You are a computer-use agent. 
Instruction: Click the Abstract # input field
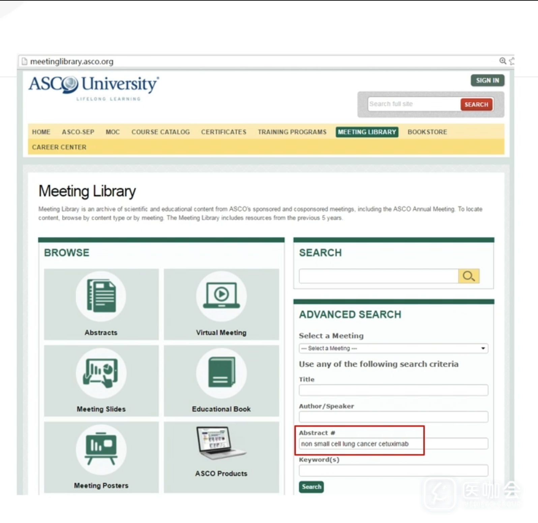pyautogui.click(x=393, y=444)
